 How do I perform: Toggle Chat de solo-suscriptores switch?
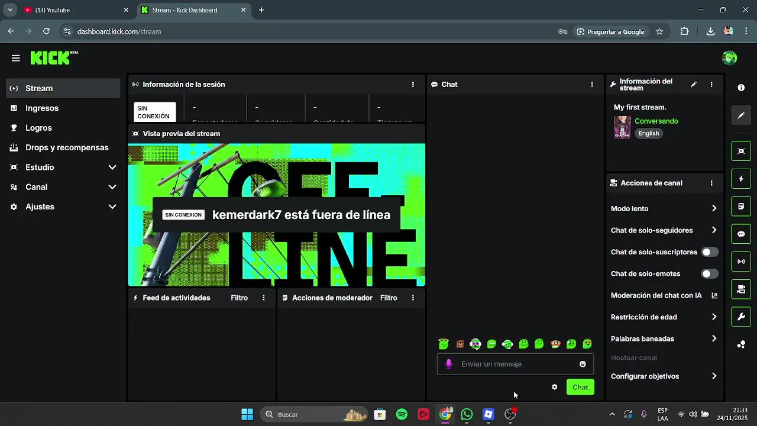point(710,252)
